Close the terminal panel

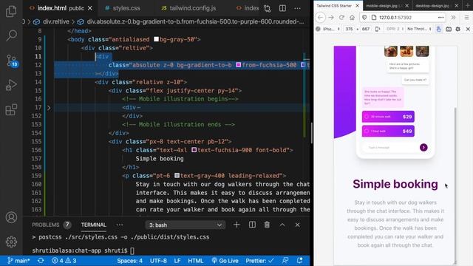tap(297, 225)
